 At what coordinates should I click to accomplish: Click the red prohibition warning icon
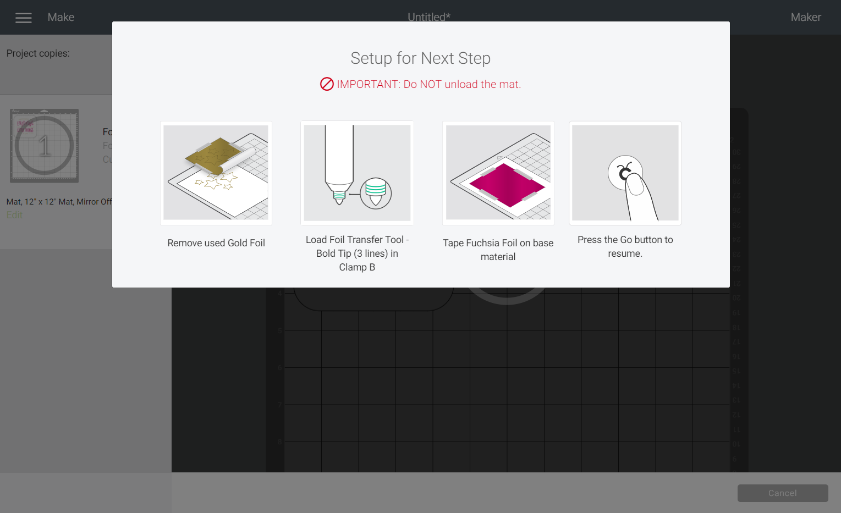click(327, 84)
